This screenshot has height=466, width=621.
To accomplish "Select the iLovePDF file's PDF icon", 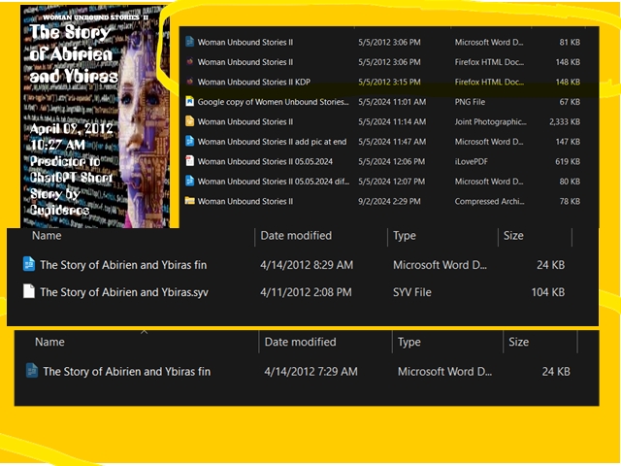I will coord(189,162).
